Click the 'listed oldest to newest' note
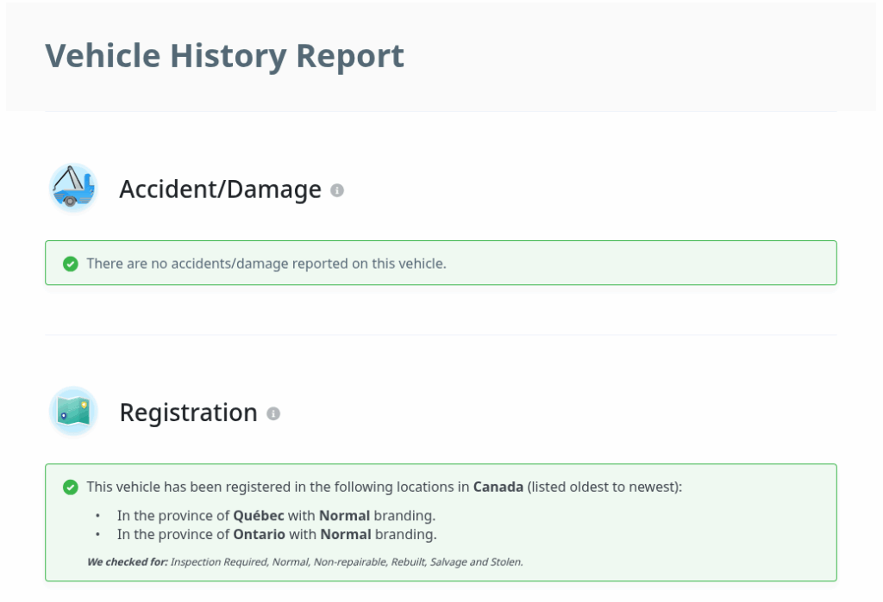Viewport: 883px width, 602px height. pos(604,487)
